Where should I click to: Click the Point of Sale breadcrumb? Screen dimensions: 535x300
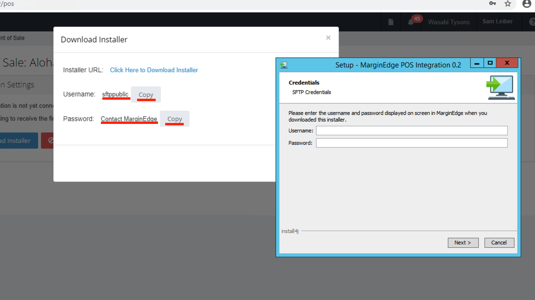12,38
